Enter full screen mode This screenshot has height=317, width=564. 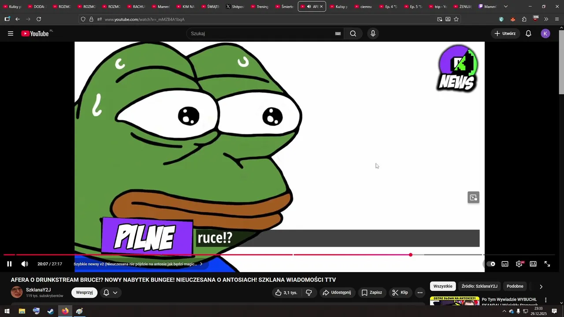point(547,264)
